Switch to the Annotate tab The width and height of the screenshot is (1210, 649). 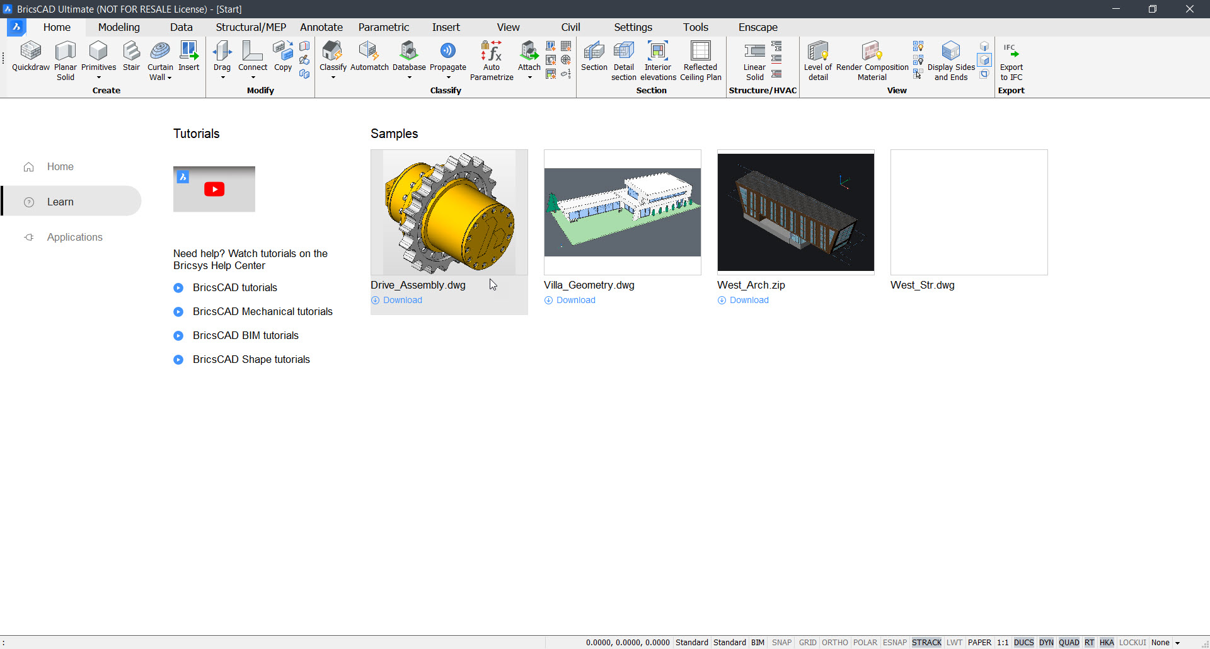pyautogui.click(x=321, y=27)
